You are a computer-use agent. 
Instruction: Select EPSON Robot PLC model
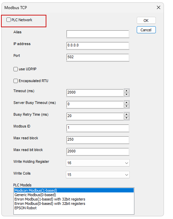point(74,208)
